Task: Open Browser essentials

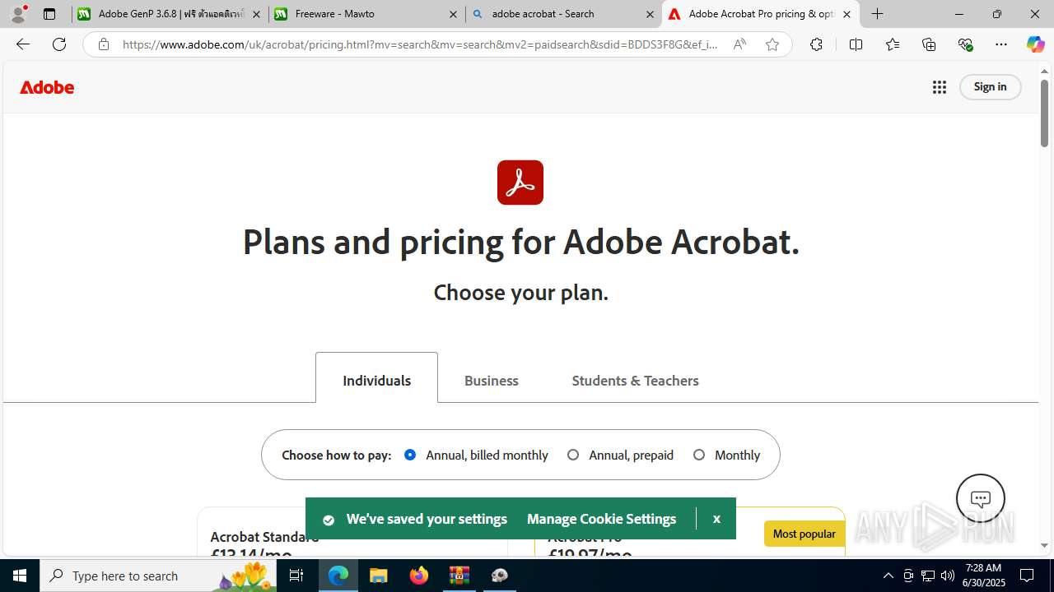Action: point(965,44)
